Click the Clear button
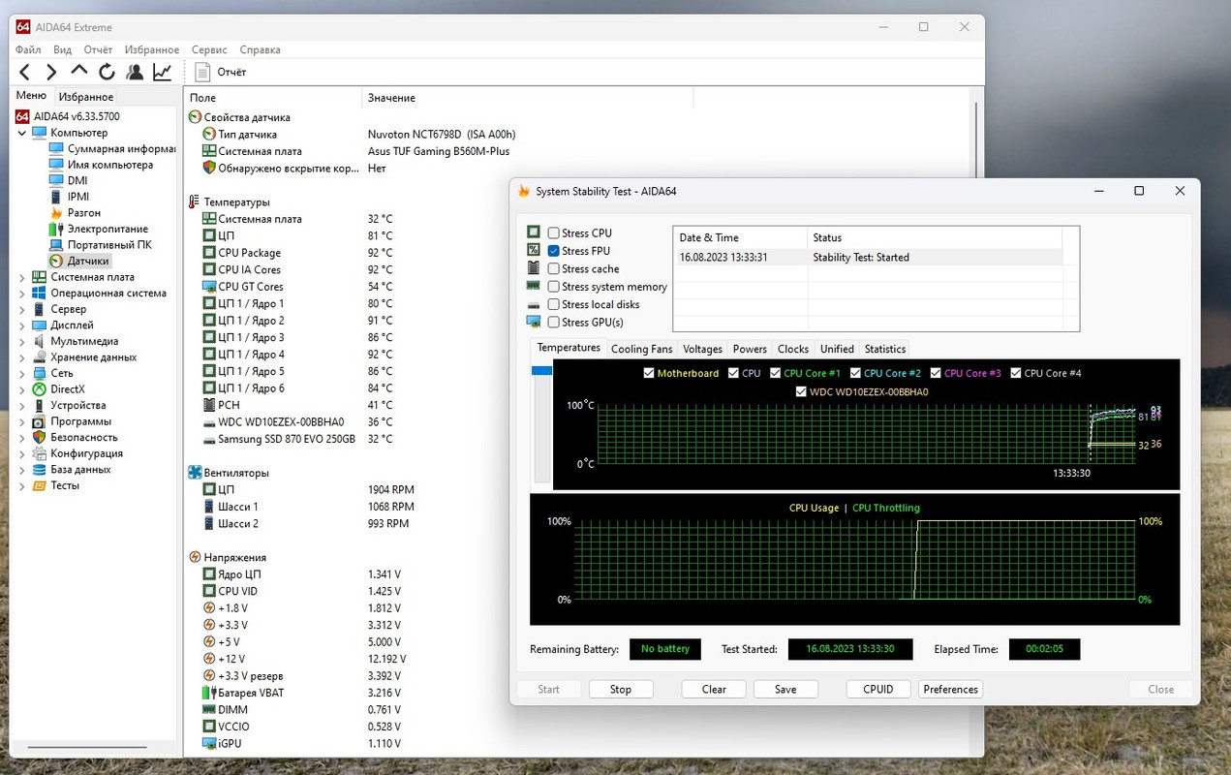The height and width of the screenshot is (775, 1231). click(x=714, y=690)
